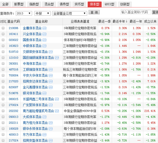The image size is (158, 143).
Task: Enable compare checkbox for fund 620007
Action: point(3,87)
